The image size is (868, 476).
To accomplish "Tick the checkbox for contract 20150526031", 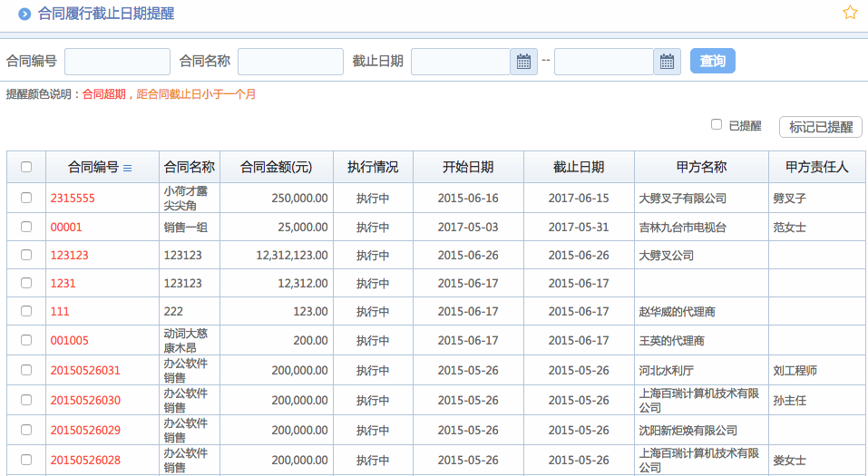I will pos(26,370).
